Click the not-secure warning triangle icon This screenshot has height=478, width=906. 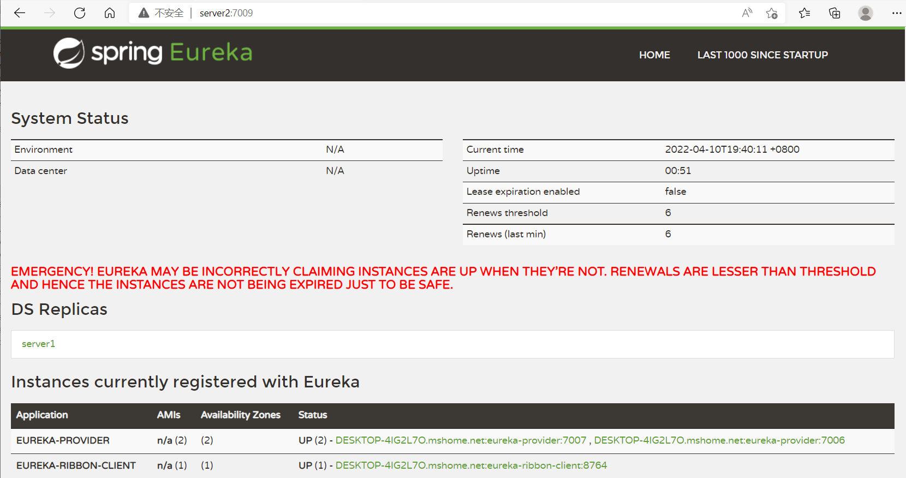point(144,13)
